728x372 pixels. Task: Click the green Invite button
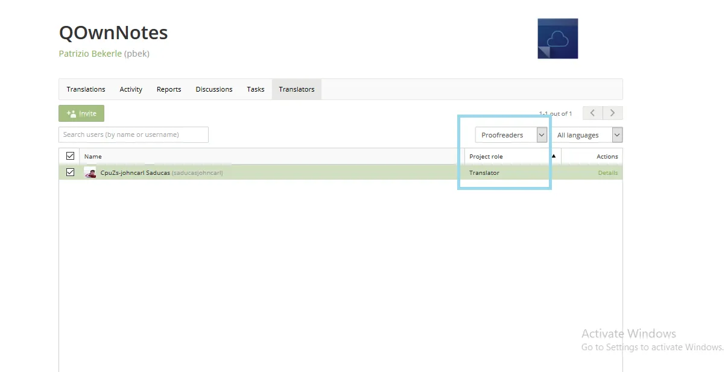(x=81, y=113)
